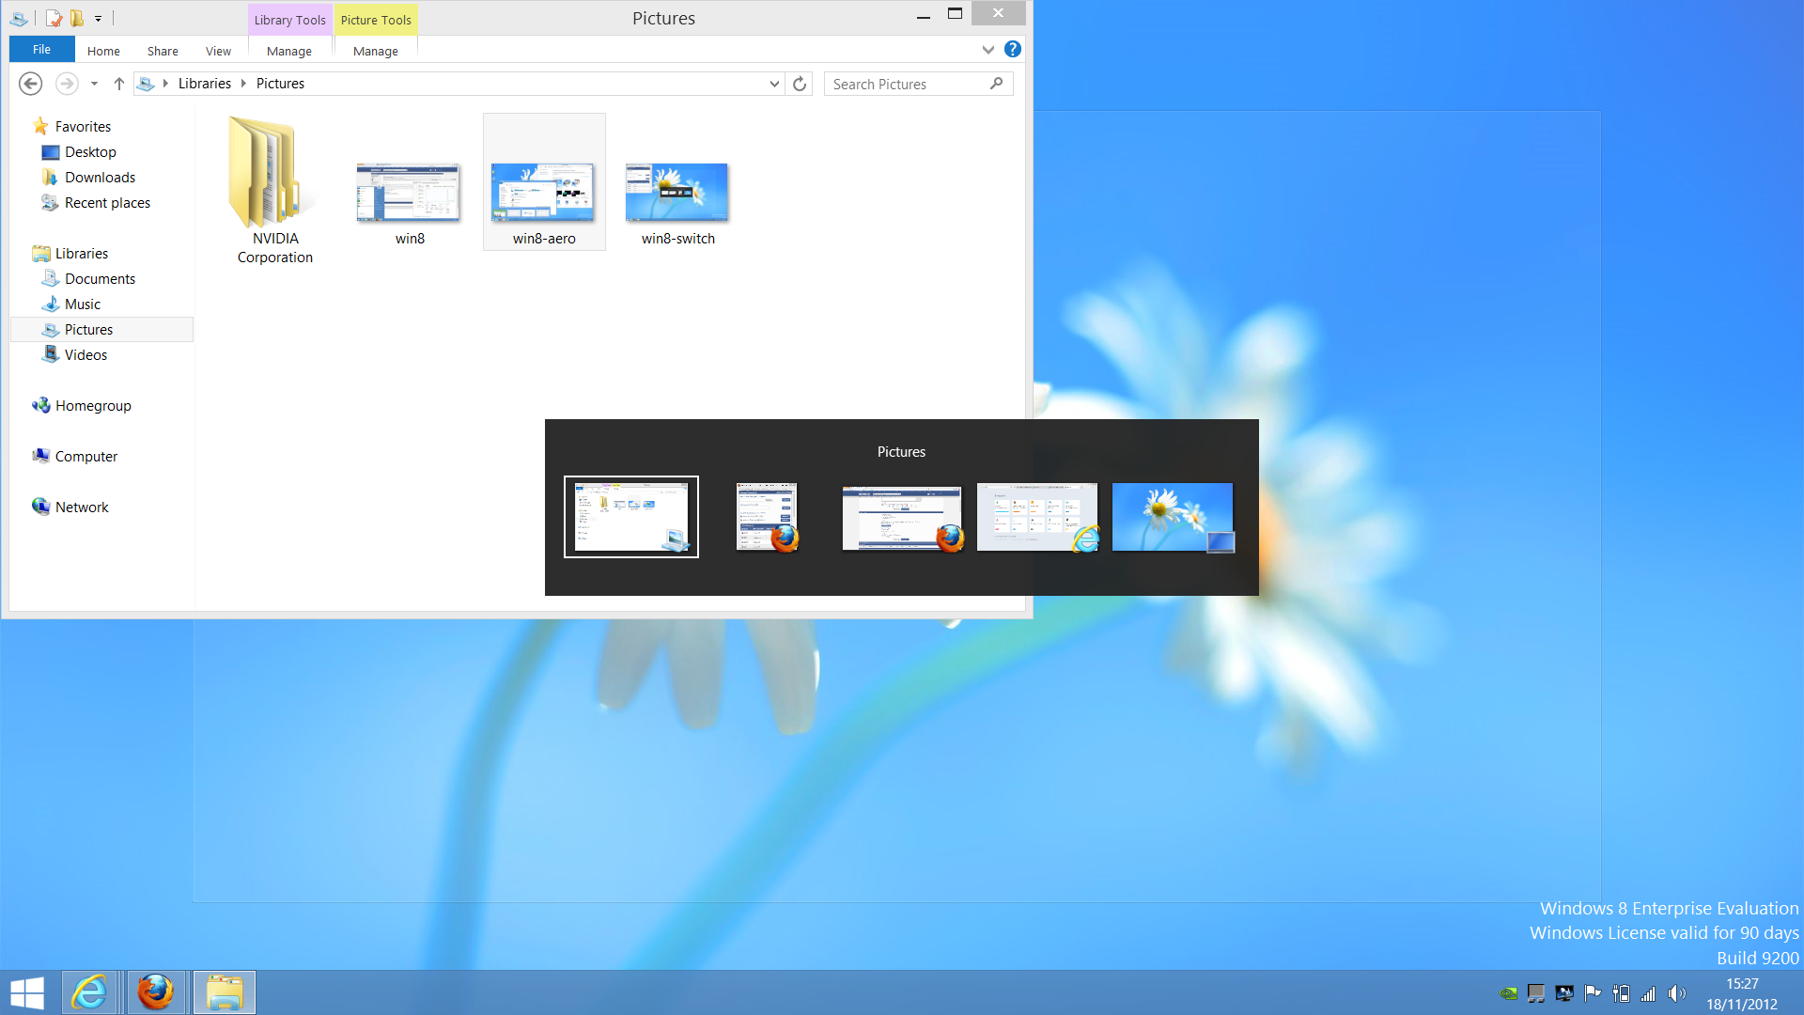Click the power battery tray icon
This screenshot has height=1015, width=1804.
(1621, 993)
